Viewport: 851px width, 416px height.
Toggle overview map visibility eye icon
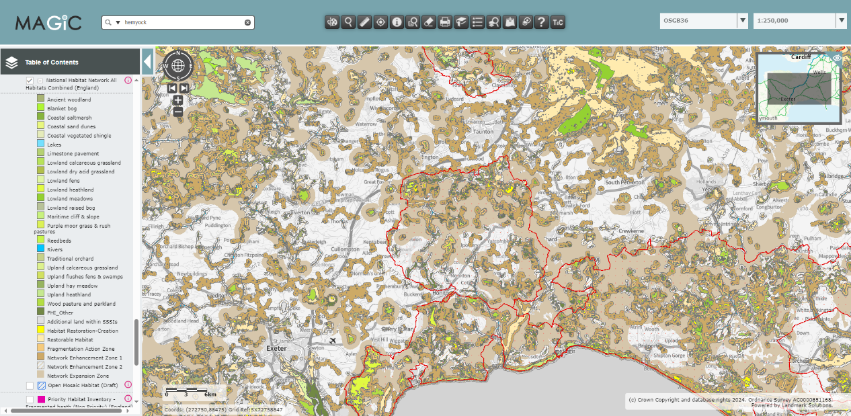pos(837,58)
